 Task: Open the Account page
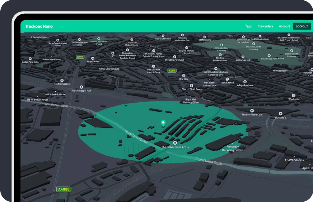coord(284,26)
